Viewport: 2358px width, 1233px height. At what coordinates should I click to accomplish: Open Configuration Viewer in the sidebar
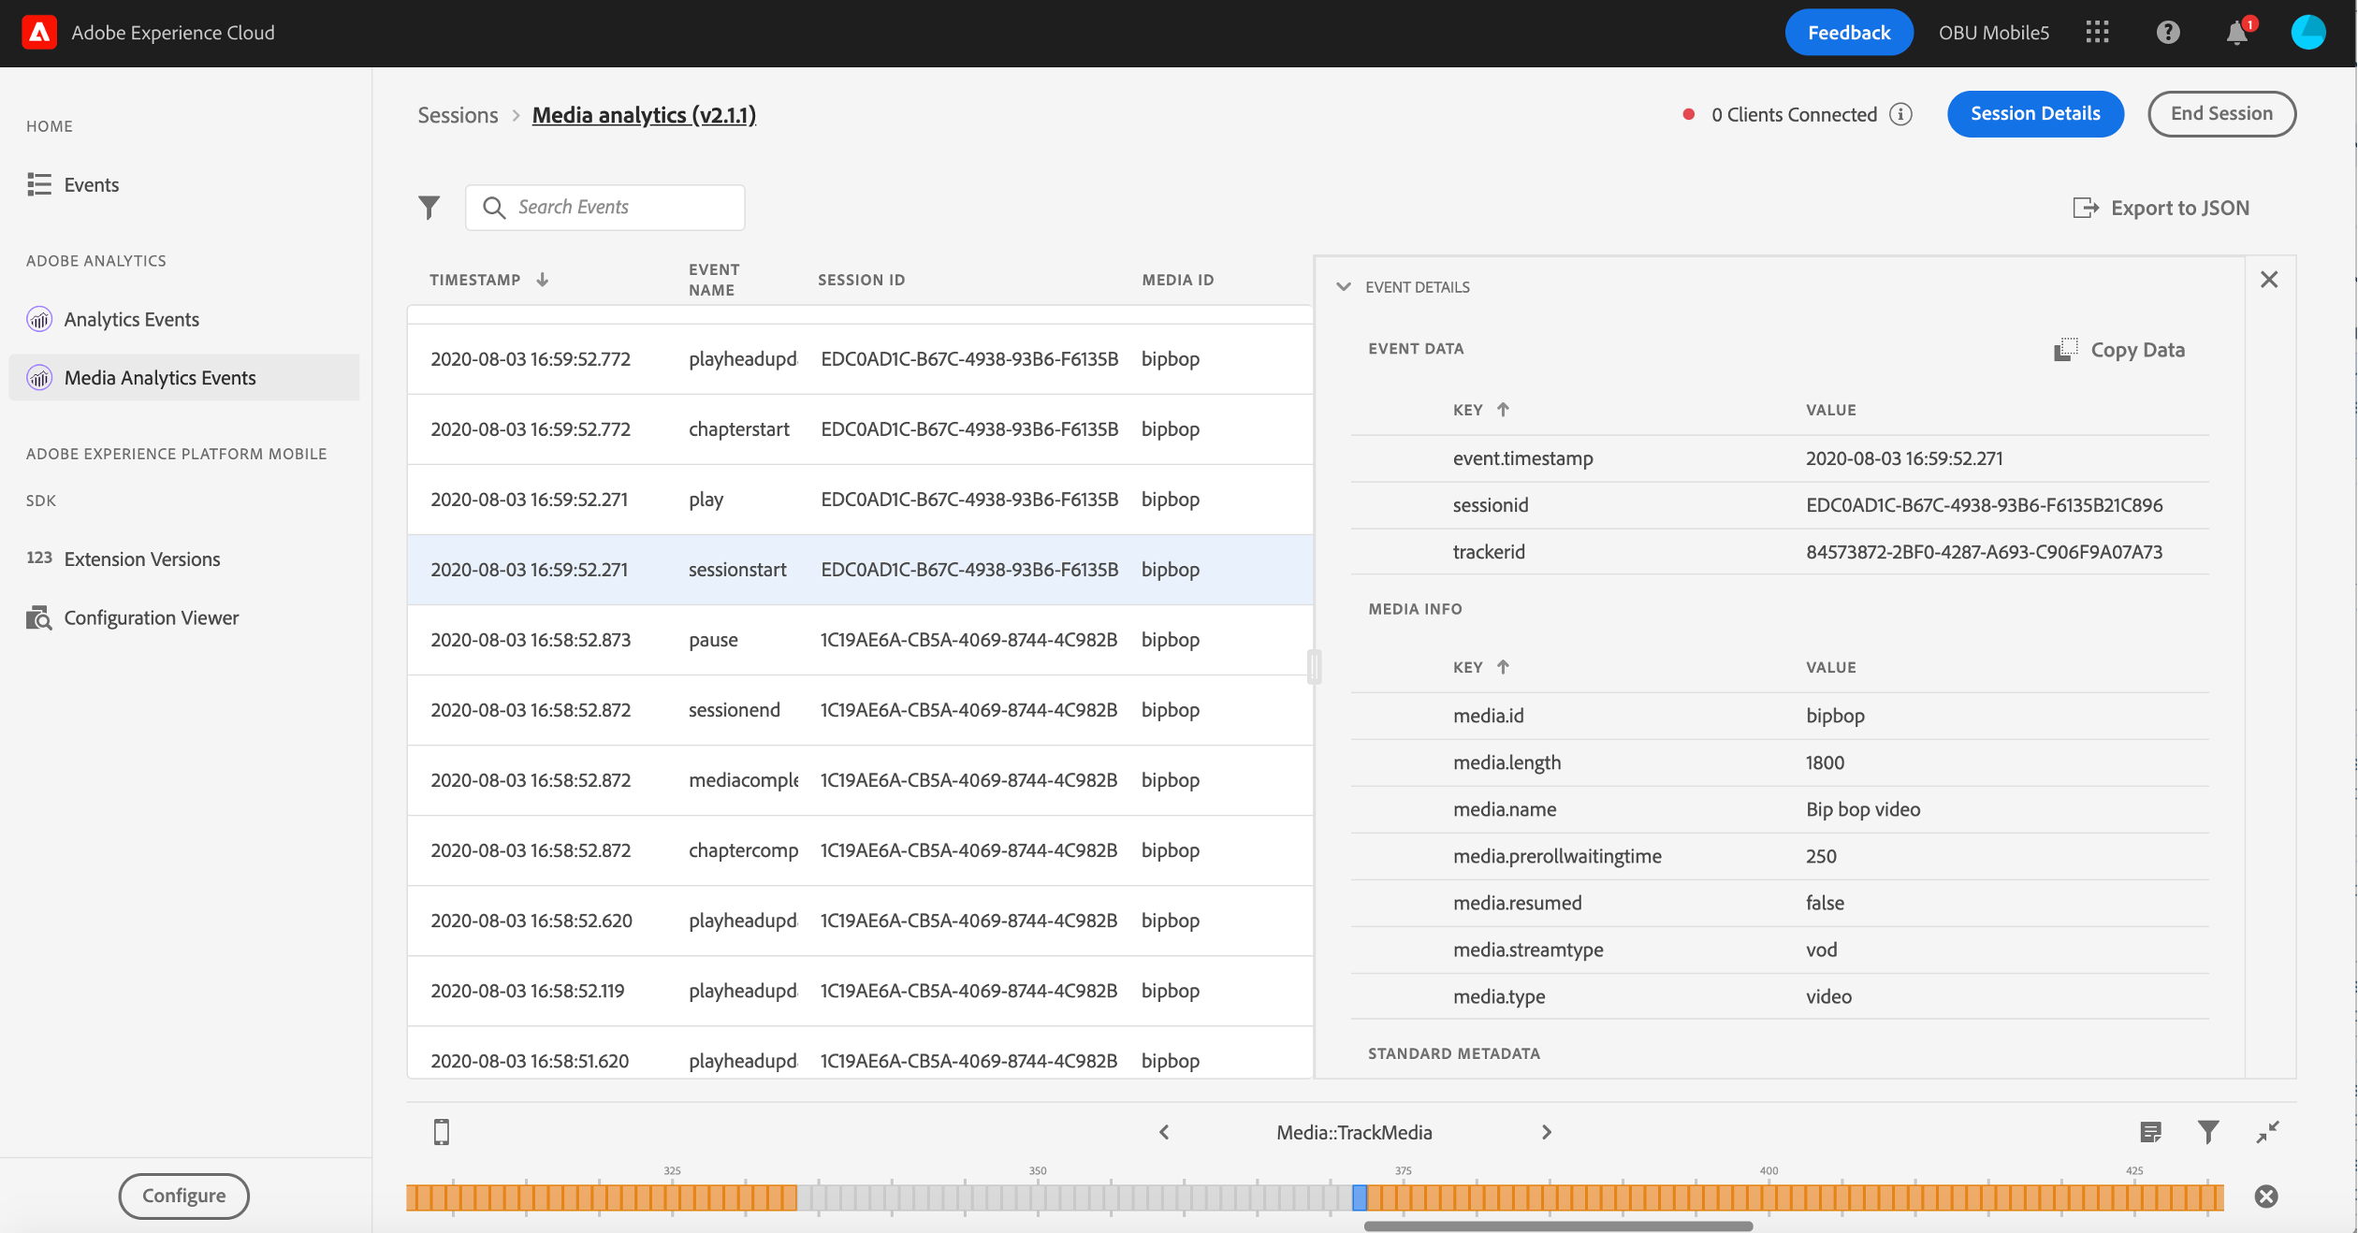point(152,618)
